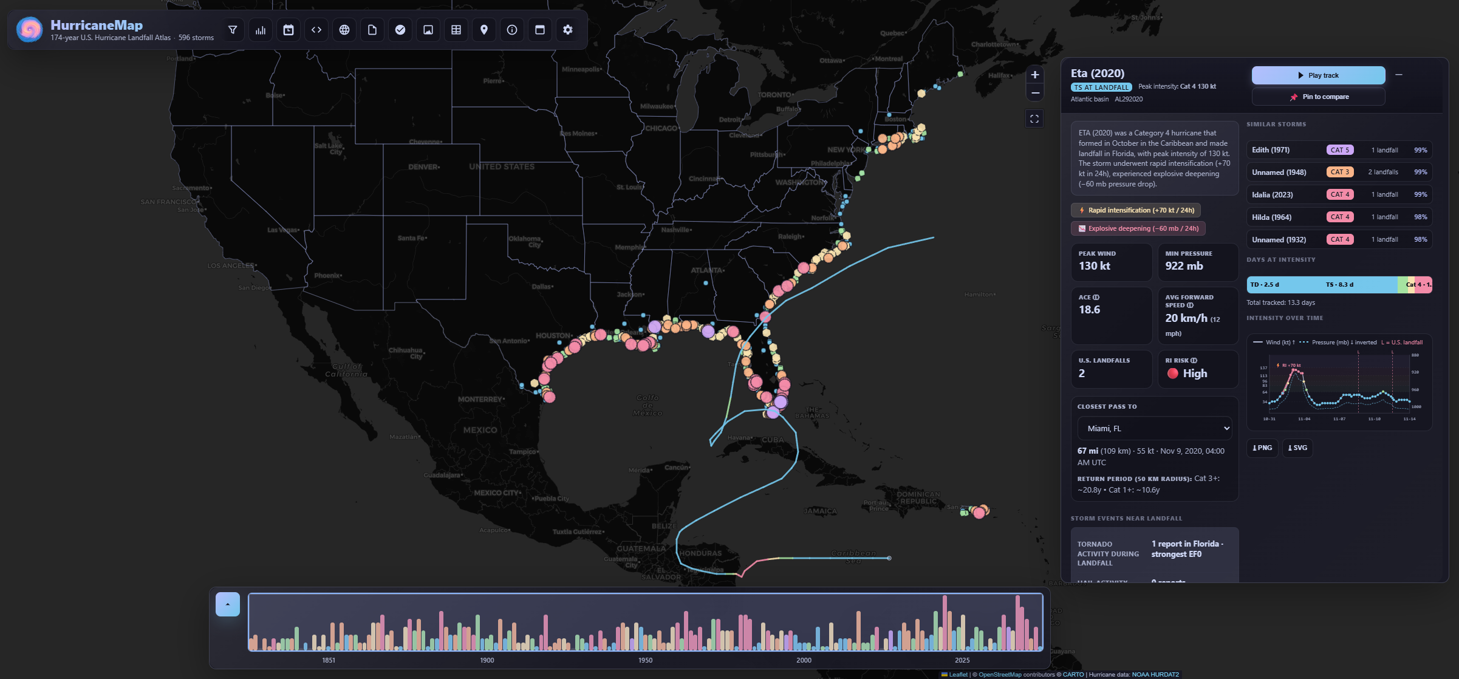
Task: Click the location pin toolbar icon
Action: tap(484, 30)
